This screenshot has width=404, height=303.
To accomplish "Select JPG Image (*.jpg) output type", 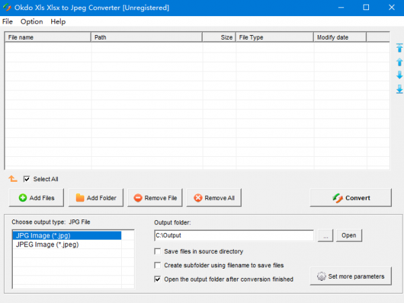I will (67, 236).
